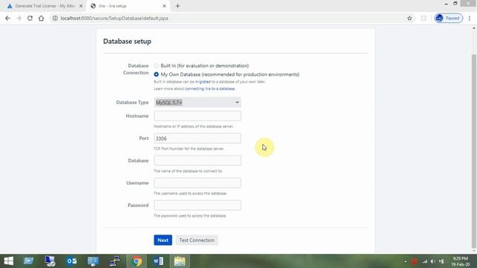Open the second taskbar app icon
This screenshot has height=268, width=477.
[x=28, y=261]
